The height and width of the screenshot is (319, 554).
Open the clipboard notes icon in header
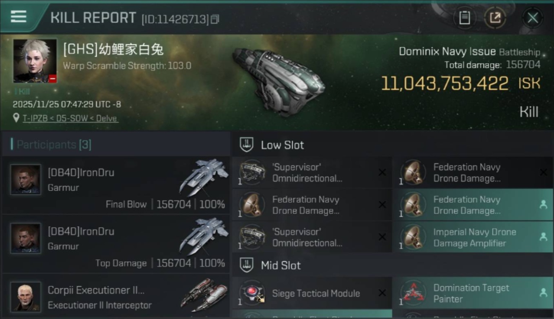465,18
